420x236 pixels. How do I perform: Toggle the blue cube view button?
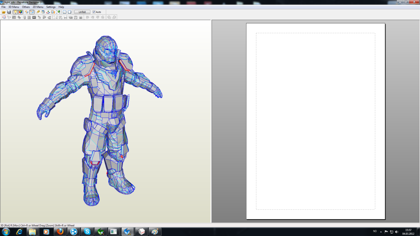click(x=32, y=12)
